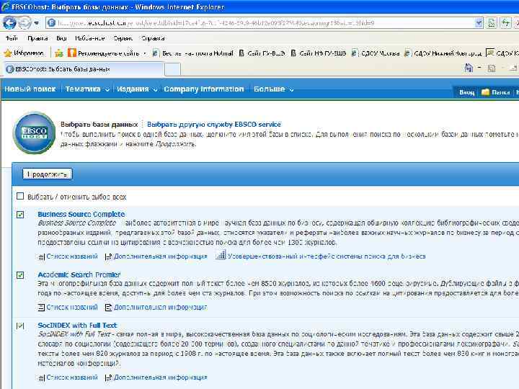
Task: Click the browser Forward arrow button
Action: (x=25, y=23)
